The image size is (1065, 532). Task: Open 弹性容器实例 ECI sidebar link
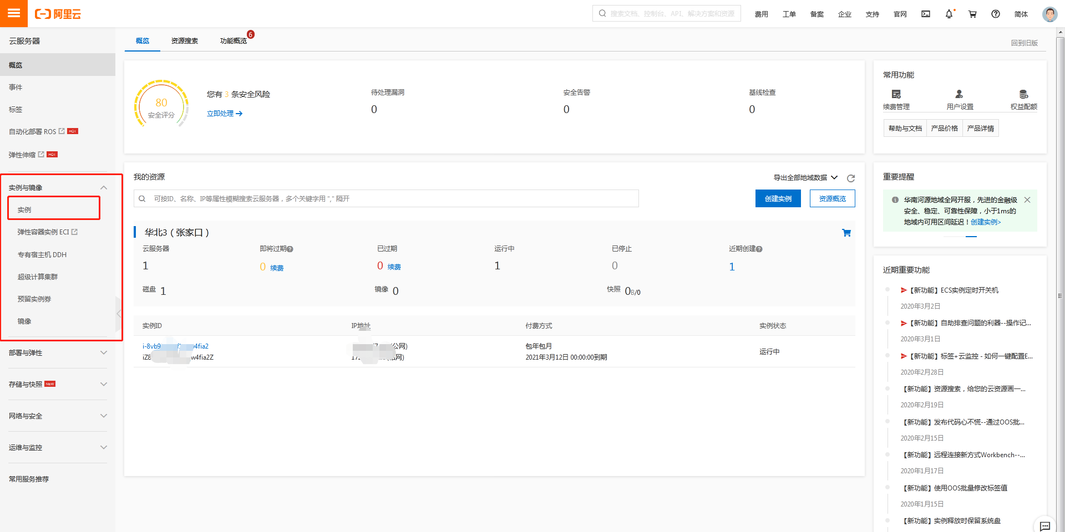tap(48, 232)
